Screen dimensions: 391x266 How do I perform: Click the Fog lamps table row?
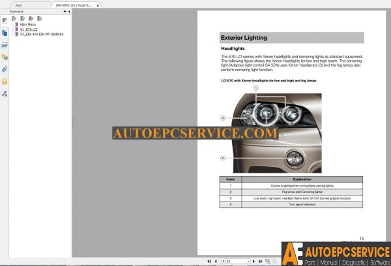point(291,192)
